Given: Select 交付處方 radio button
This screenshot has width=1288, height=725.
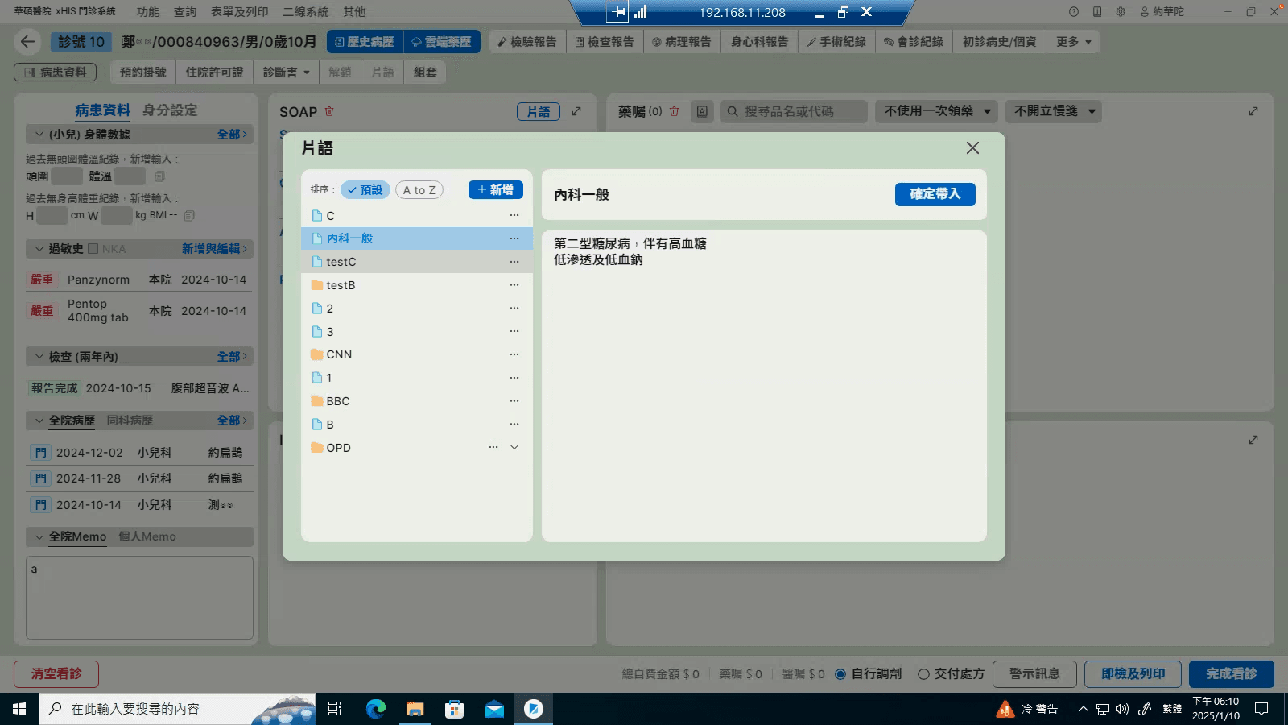Looking at the screenshot, I should click(923, 674).
